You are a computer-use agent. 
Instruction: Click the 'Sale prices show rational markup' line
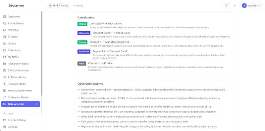tap(134, 121)
